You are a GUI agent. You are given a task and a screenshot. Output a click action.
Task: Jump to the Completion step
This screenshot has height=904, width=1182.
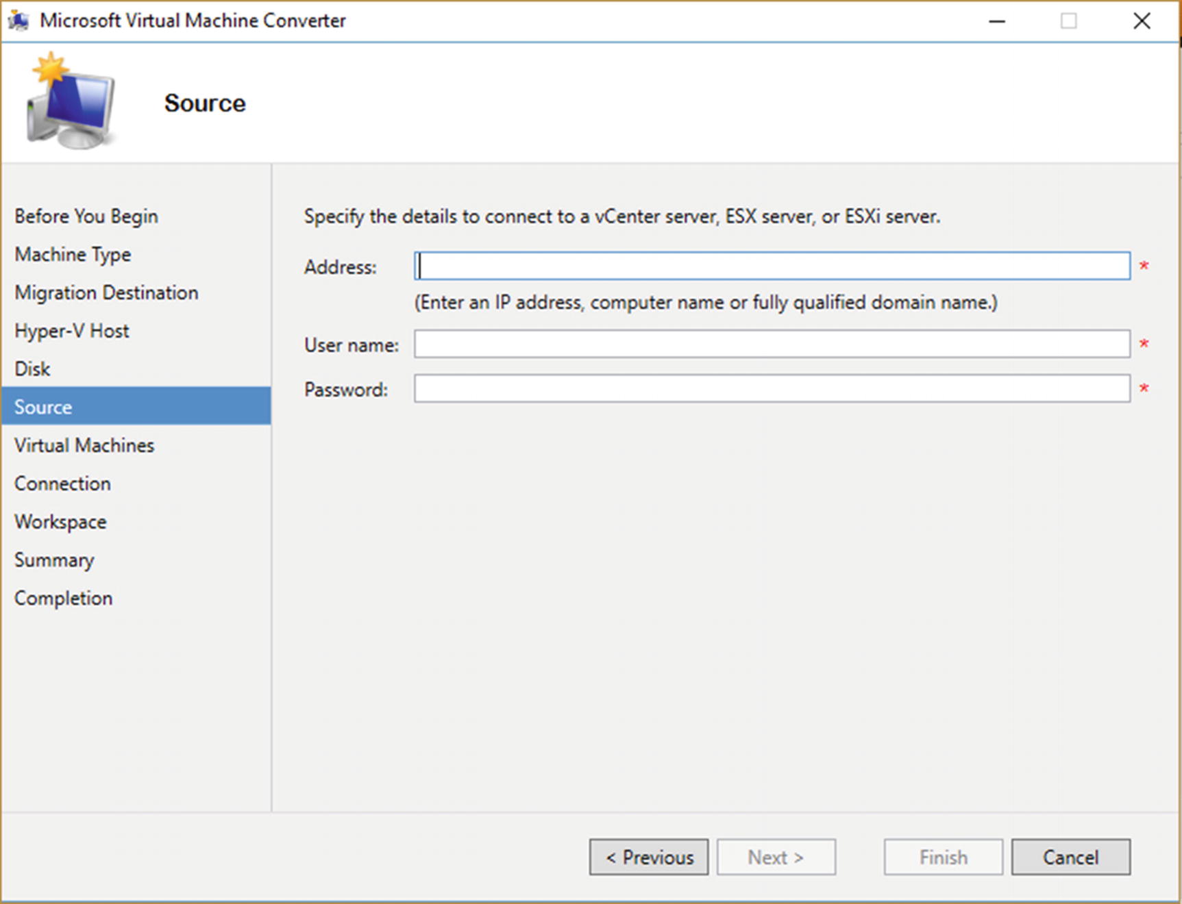pyautogui.click(x=63, y=599)
